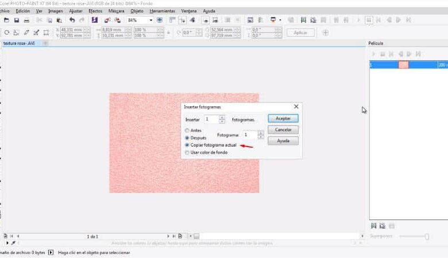448x258 pixels.
Task: Click the arrow icon in the status bar
Action: point(51,252)
